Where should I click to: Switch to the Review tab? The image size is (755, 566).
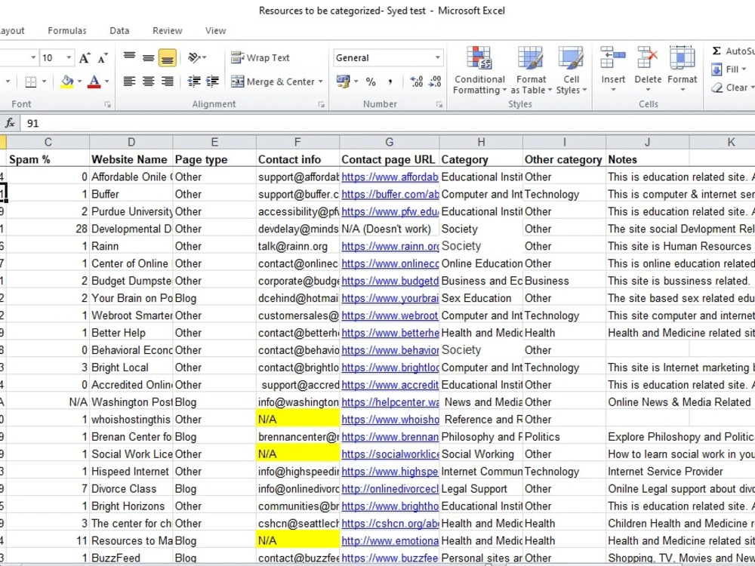coord(168,31)
